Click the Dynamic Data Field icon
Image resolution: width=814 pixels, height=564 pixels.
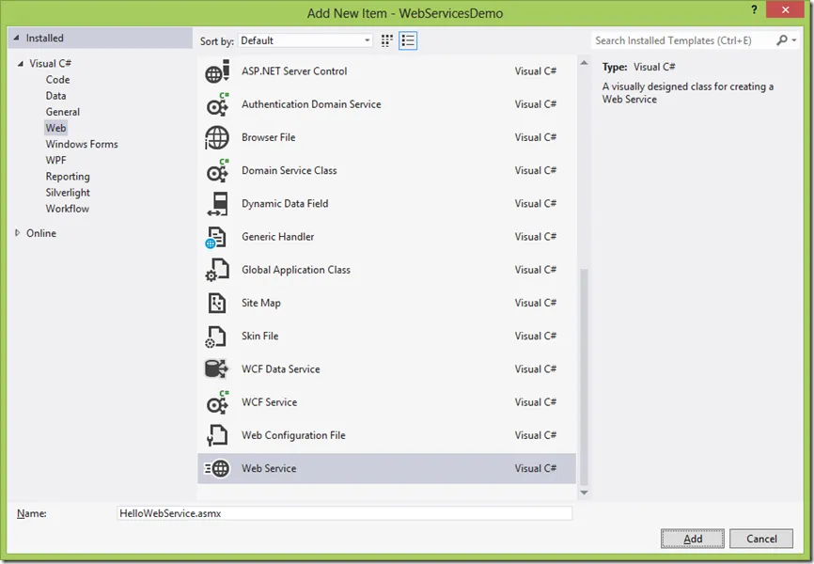coord(217,204)
